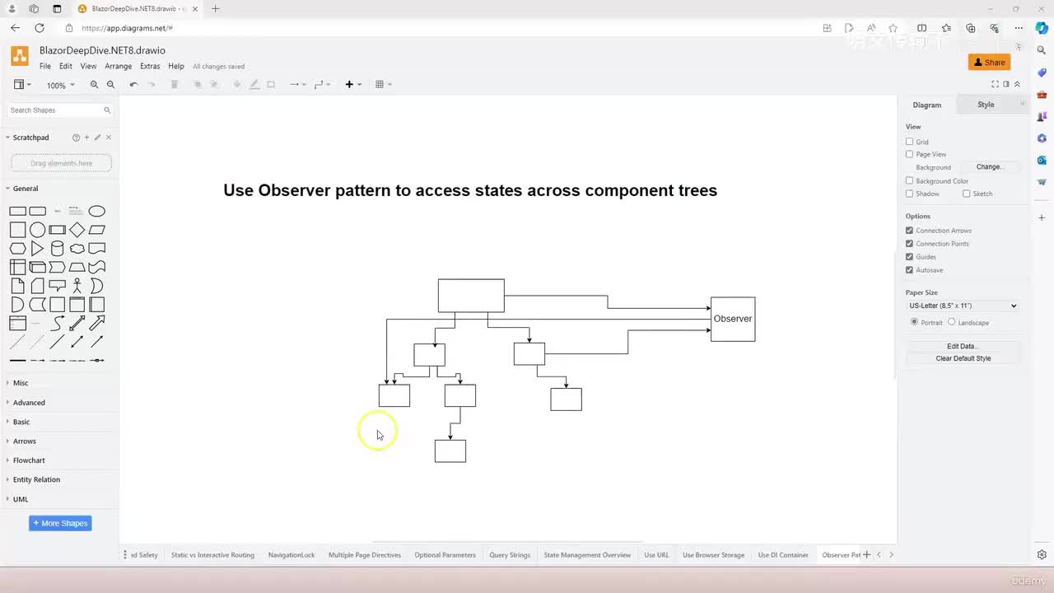This screenshot has width=1054, height=593.
Task: Pick the circle shape in General palette
Action: 37,230
